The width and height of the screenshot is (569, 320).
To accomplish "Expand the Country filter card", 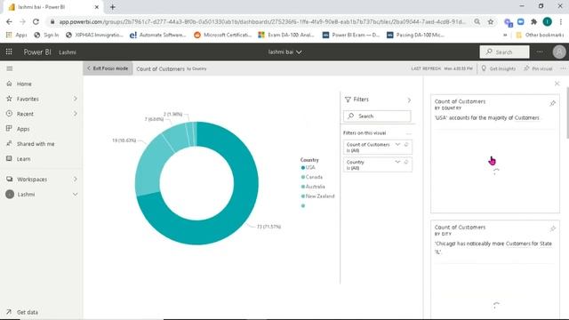I will coord(397,162).
